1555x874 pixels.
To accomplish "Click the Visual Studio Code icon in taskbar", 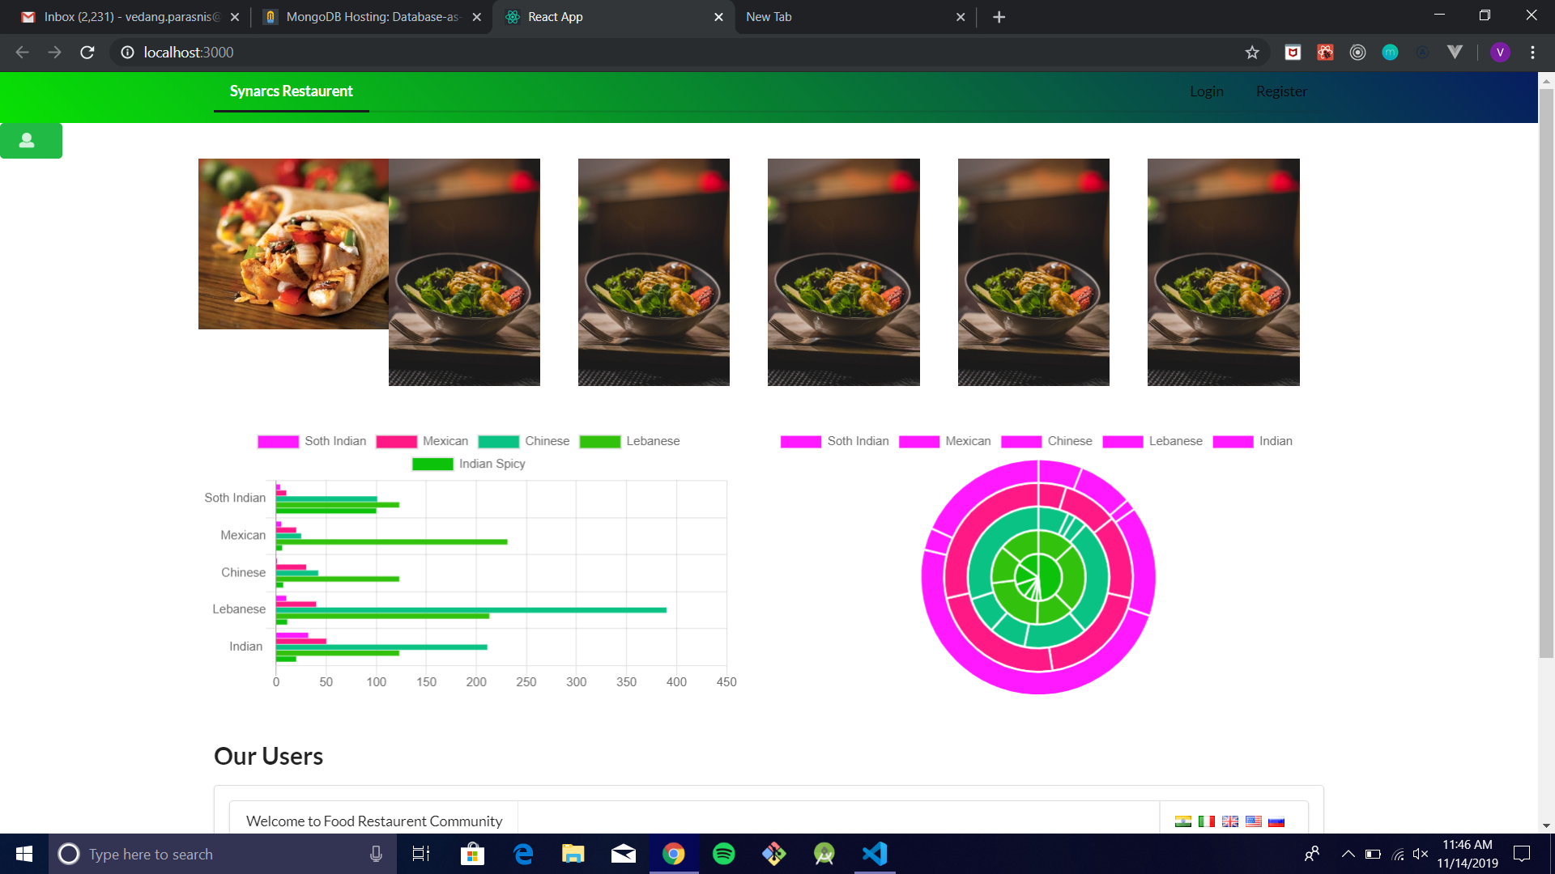I will (x=877, y=854).
